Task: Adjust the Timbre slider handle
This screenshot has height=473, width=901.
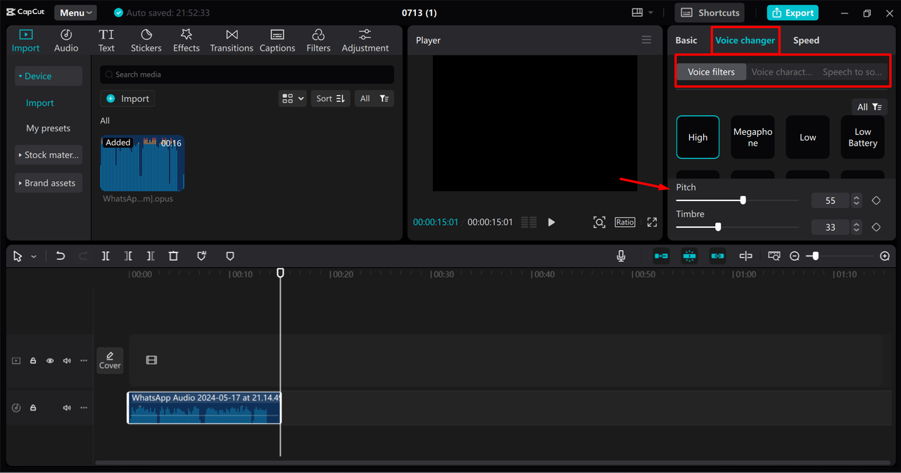Action: coord(718,227)
